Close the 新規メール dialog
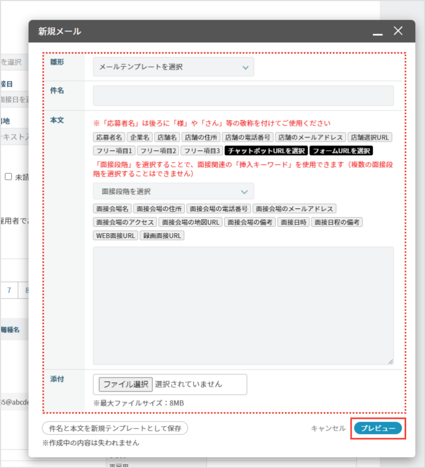Screen dimensions: 425x468 (x=398, y=31)
